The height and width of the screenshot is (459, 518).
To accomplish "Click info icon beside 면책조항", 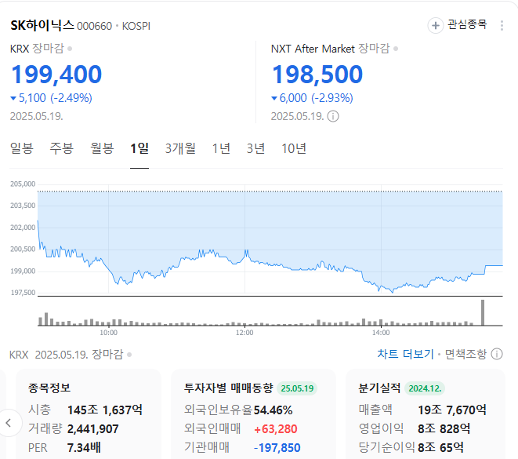I will click(497, 354).
